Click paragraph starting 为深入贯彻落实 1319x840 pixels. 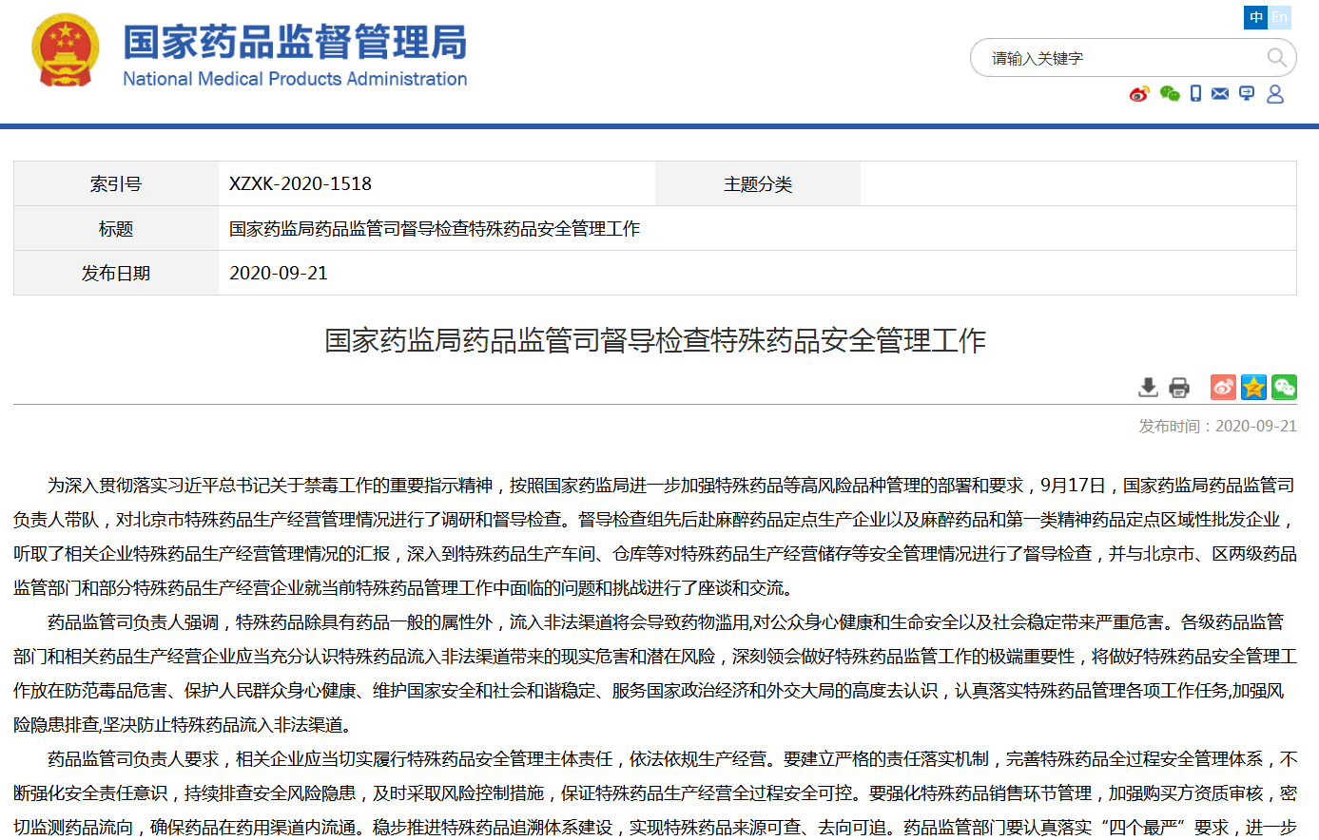(x=655, y=537)
